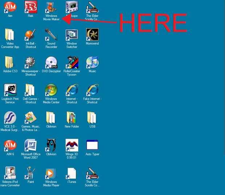
Task: Launch InkBall - Shortcut icon
Action: coord(30,34)
